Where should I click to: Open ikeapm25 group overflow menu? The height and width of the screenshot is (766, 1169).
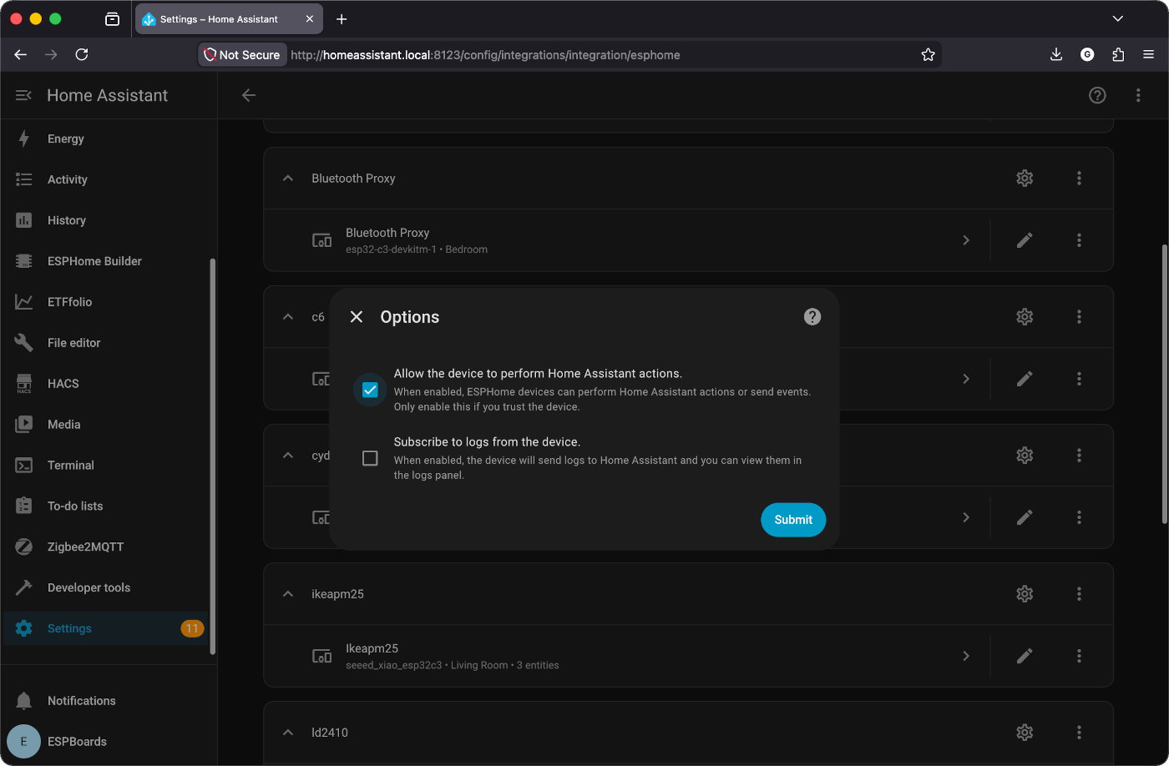pyautogui.click(x=1079, y=594)
